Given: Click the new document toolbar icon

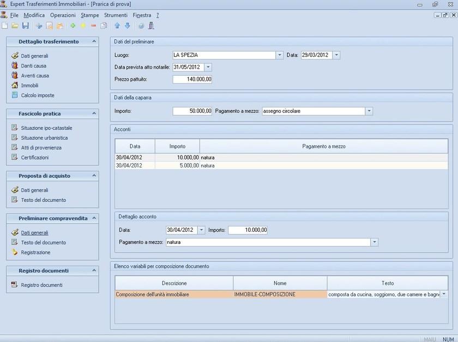Looking at the screenshot, I should point(5,26).
